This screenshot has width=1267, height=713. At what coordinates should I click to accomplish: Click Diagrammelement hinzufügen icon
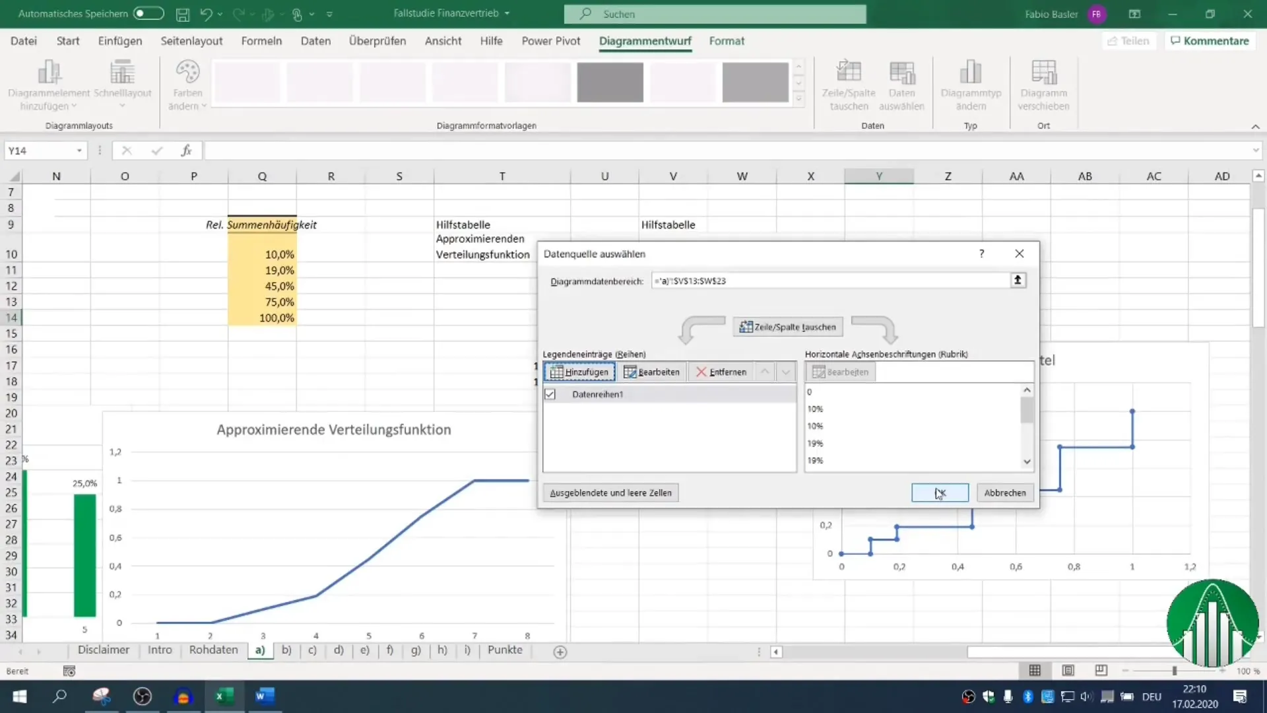coord(49,71)
